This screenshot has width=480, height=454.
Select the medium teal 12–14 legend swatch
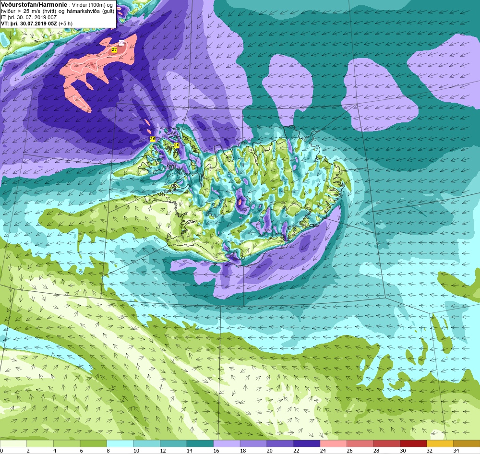pyautogui.click(x=173, y=443)
